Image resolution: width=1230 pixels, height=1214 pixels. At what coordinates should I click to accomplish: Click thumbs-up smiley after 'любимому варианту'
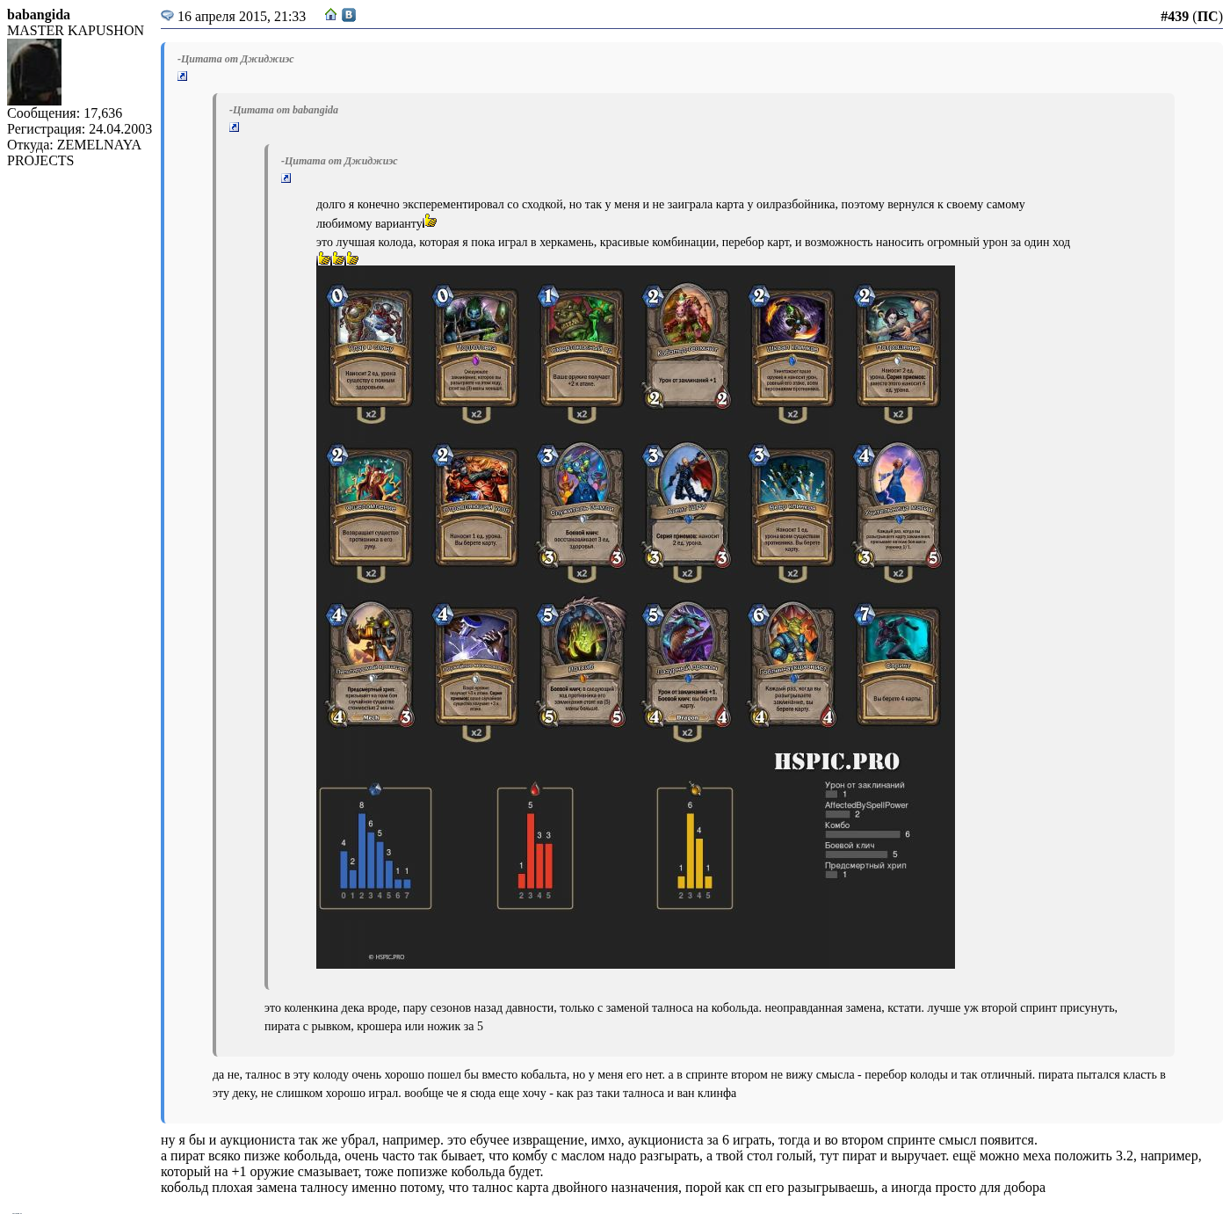(x=430, y=221)
